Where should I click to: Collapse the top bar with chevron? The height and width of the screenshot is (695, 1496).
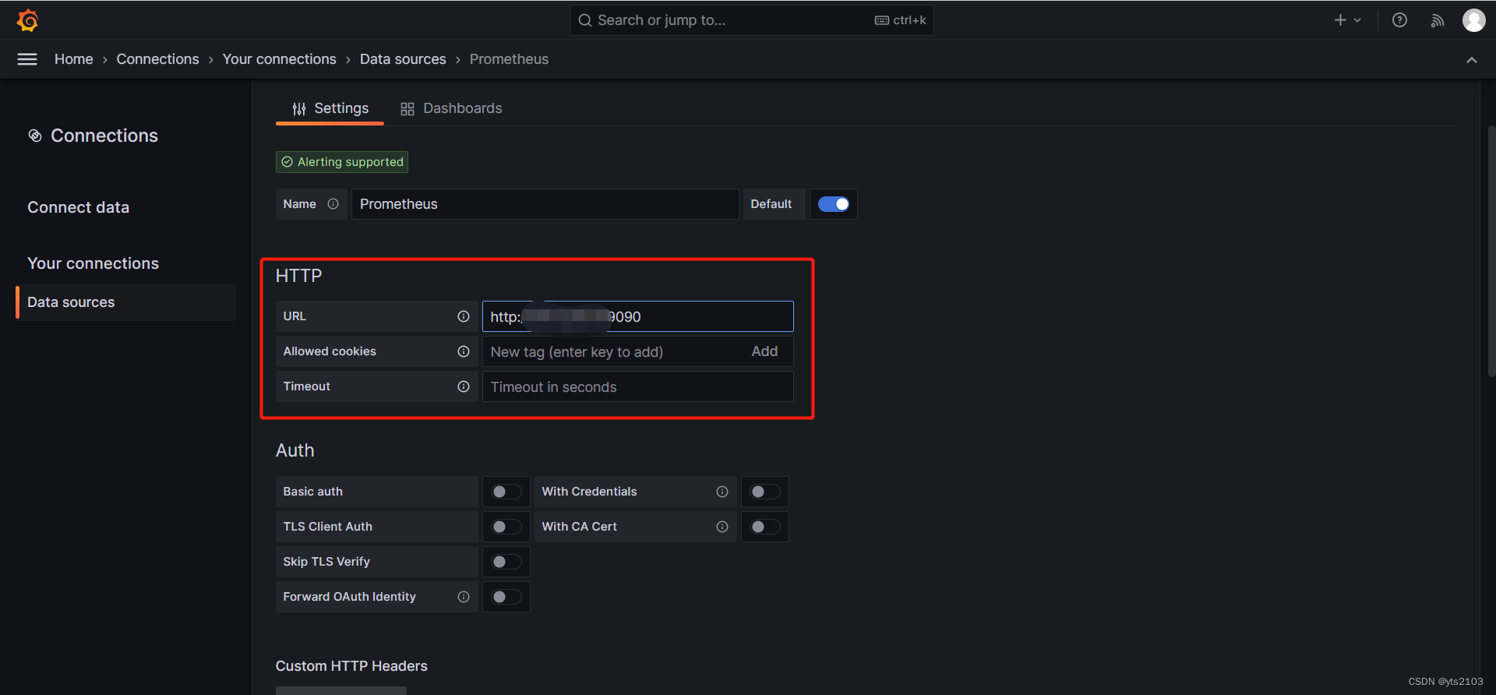[1472, 60]
